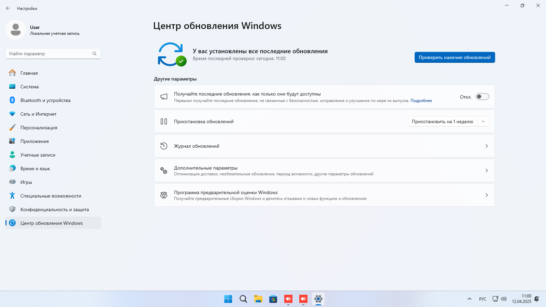Expand the Журнал обновлений chevron

487,146
